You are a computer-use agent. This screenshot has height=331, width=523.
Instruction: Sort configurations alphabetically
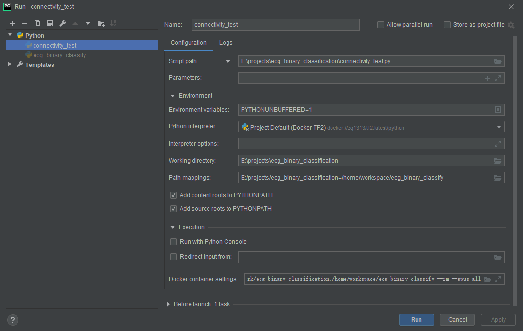(113, 23)
